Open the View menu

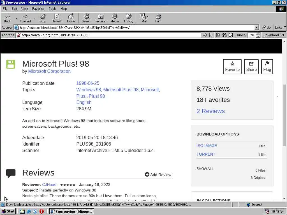point(24,9)
